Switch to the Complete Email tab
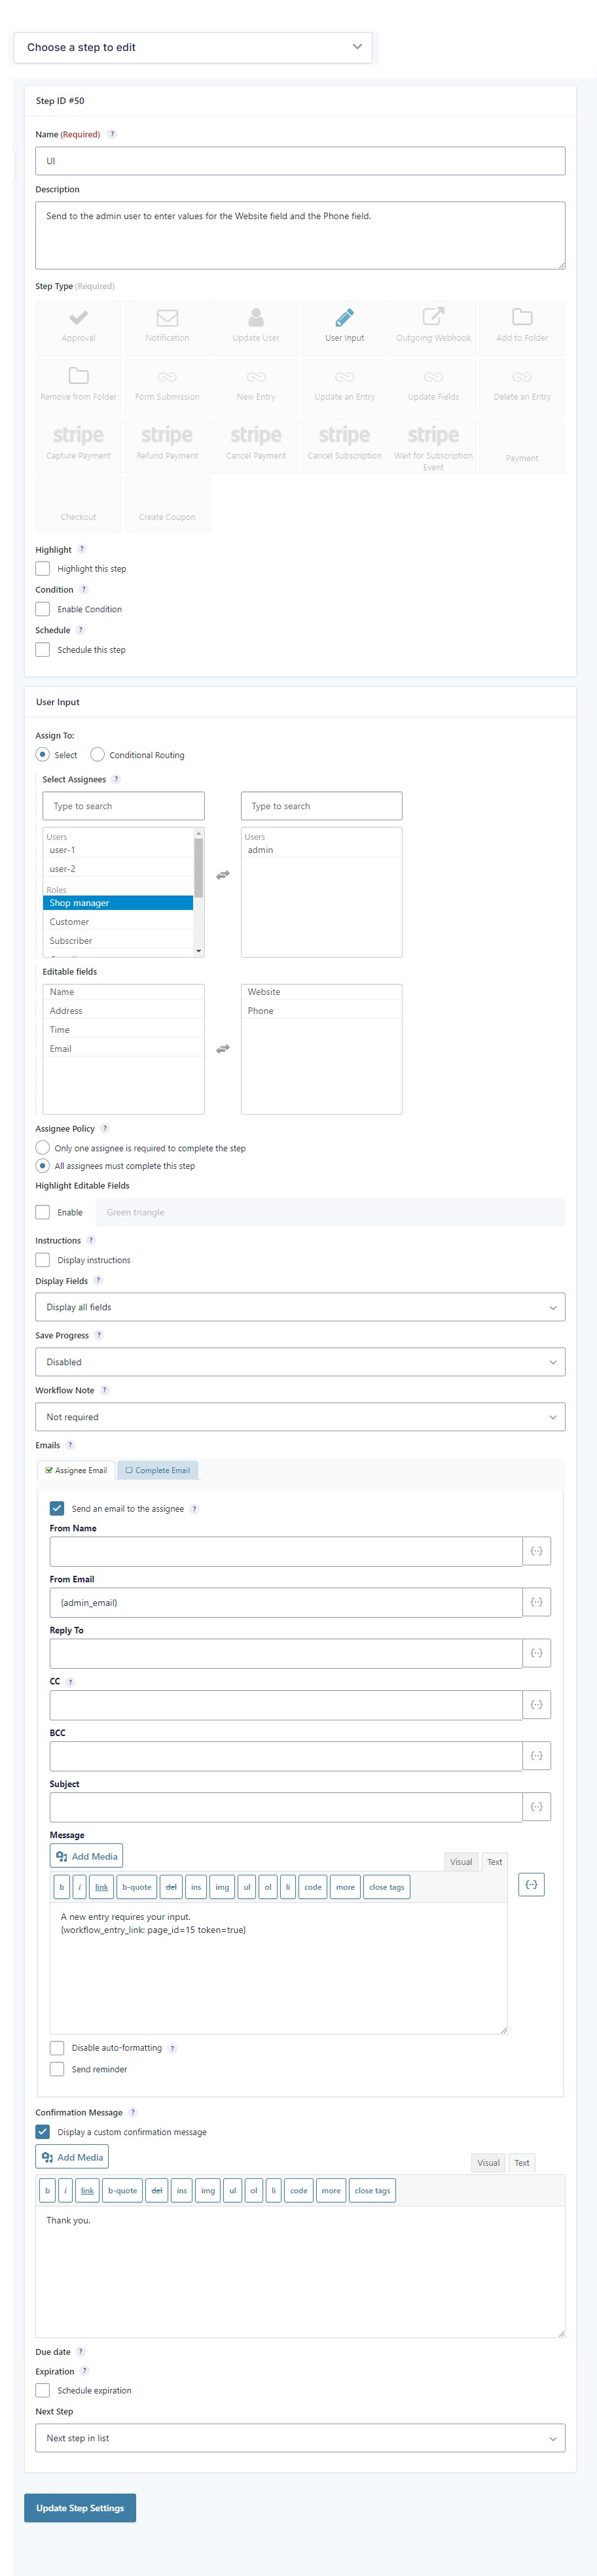The width and height of the screenshot is (597, 2576). tap(158, 1470)
